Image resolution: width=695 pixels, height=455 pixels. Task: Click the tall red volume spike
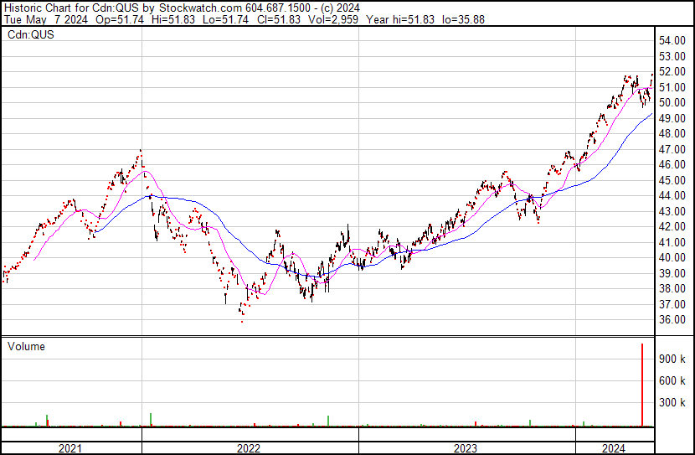click(642, 385)
